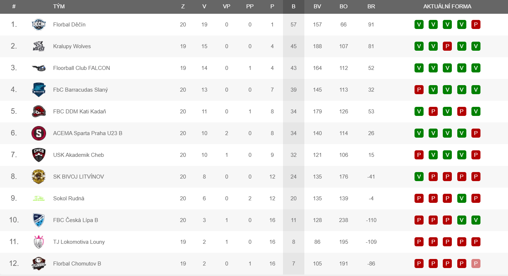Click the Florbal Děčín team logo
The height and width of the screenshot is (276, 508).
tap(39, 25)
